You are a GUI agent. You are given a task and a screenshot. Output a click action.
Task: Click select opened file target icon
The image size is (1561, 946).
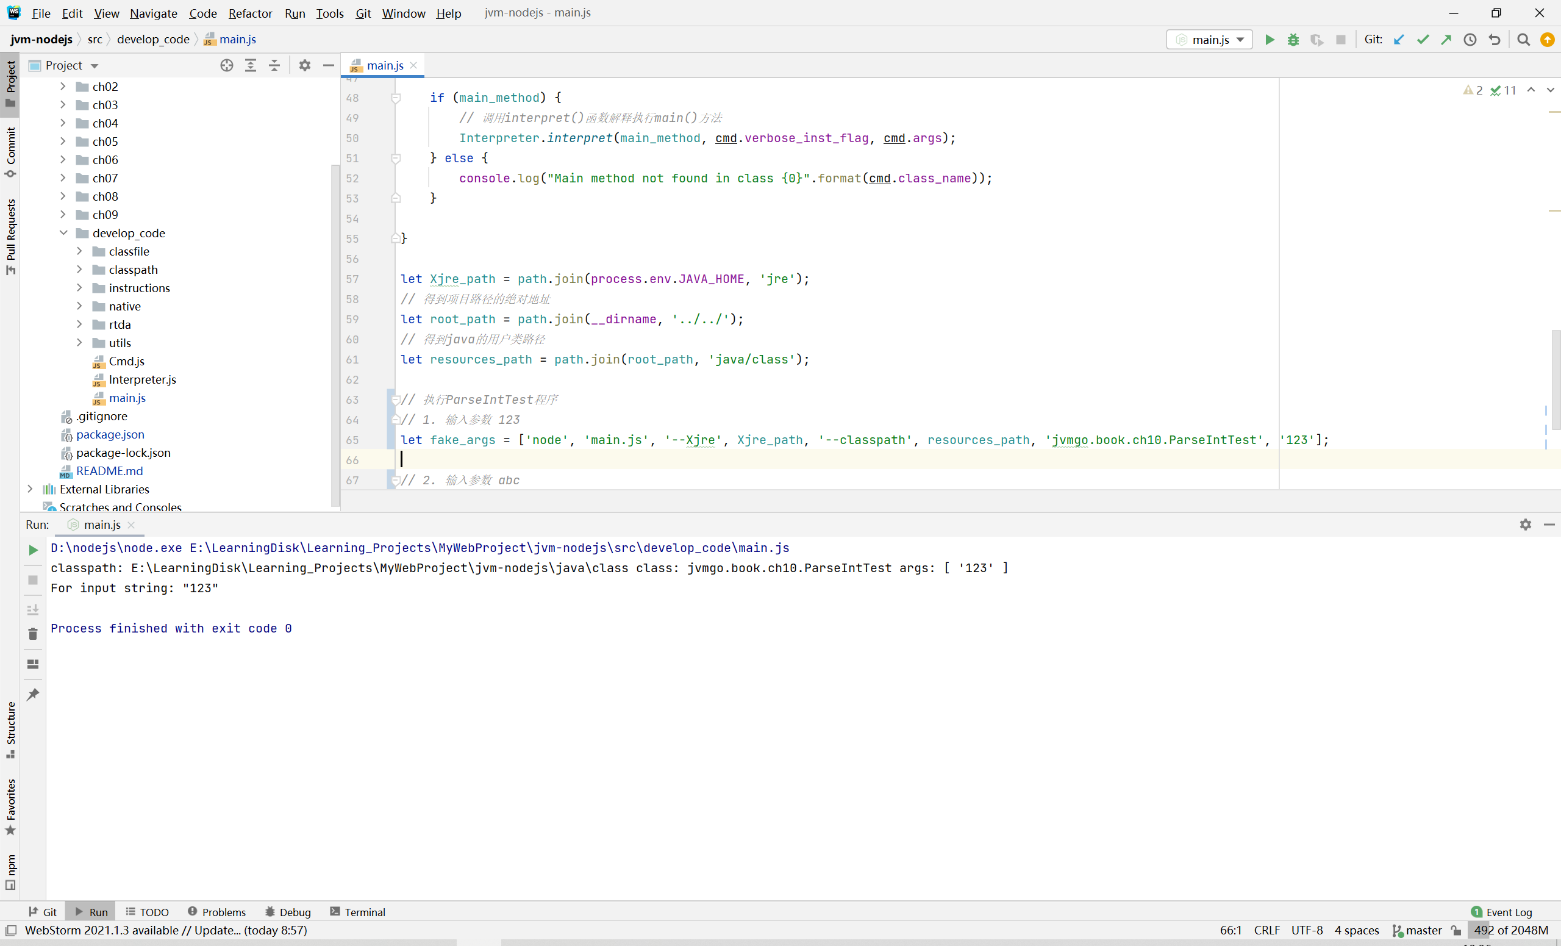(227, 65)
